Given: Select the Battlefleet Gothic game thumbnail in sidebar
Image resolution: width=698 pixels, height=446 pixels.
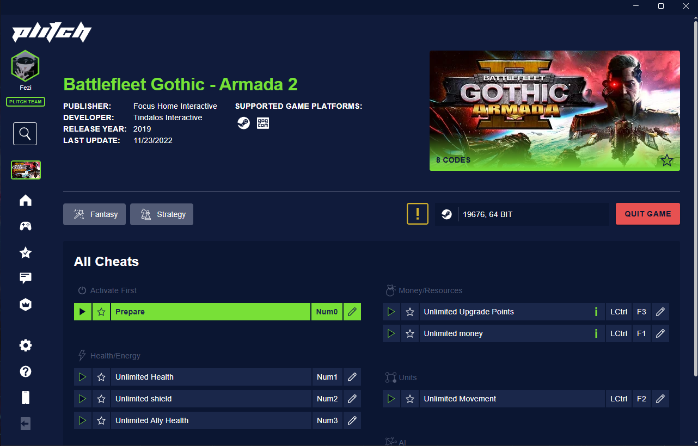Looking at the screenshot, I should (x=26, y=170).
